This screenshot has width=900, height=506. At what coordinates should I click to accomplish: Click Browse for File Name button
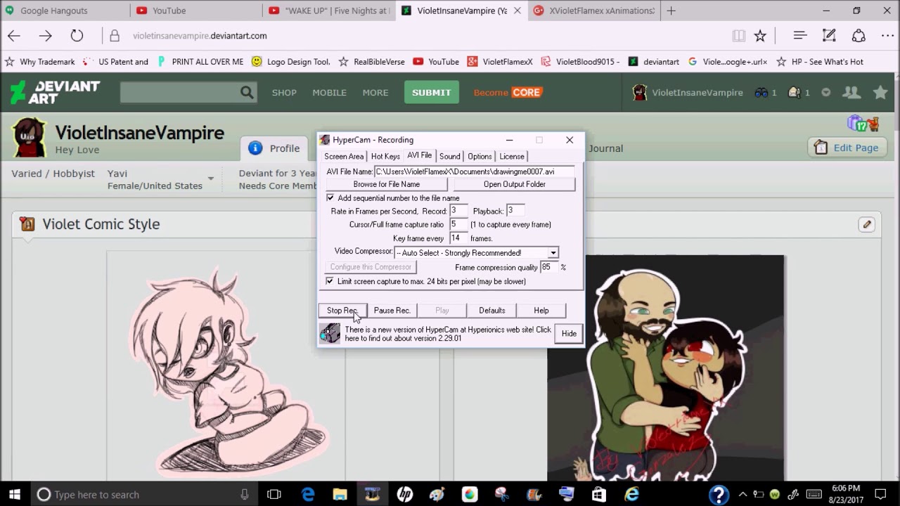(387, 184)
